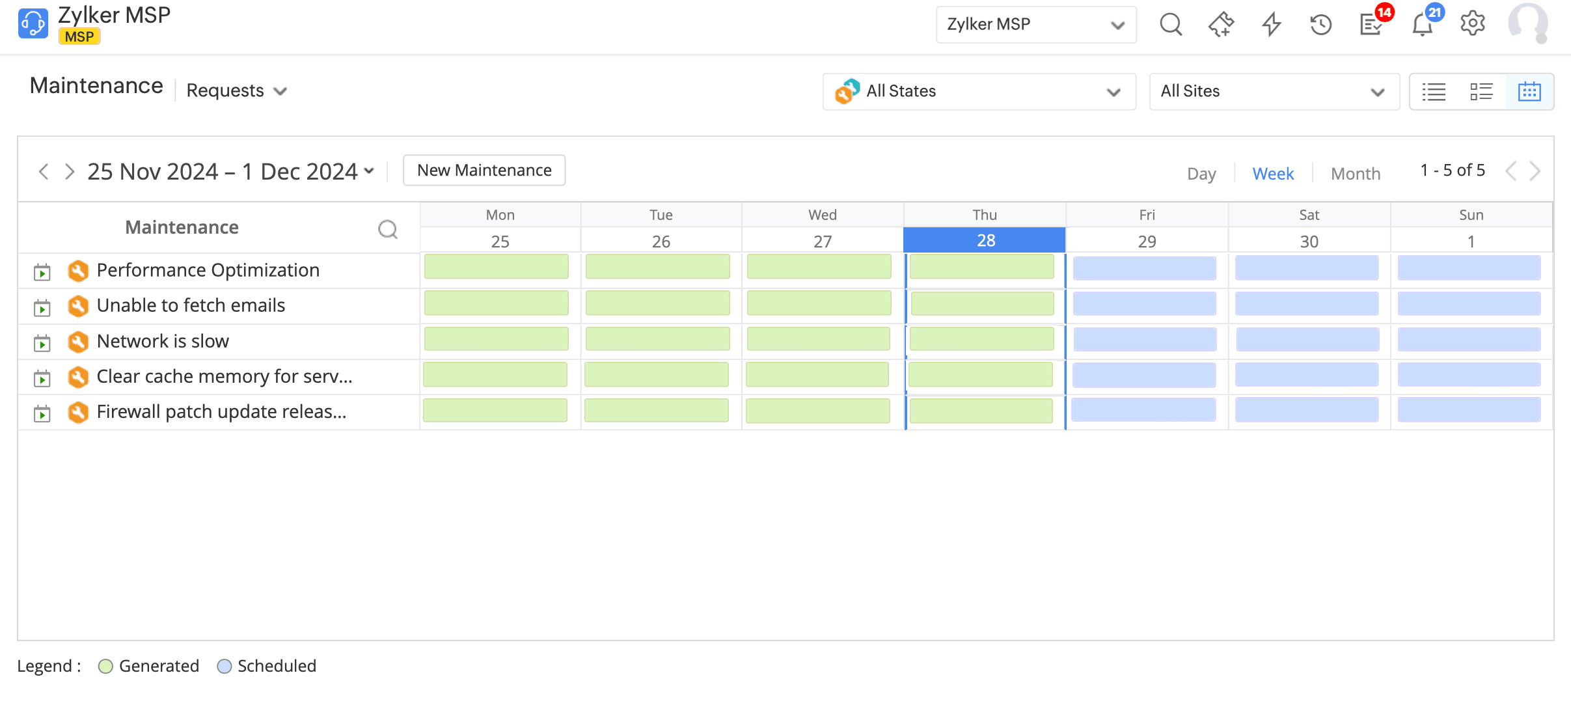This screenshot has height=716, width=1571.
Task: Open the global search magnifier icon
Action: pyautogui.click(x=1170, y=25)
